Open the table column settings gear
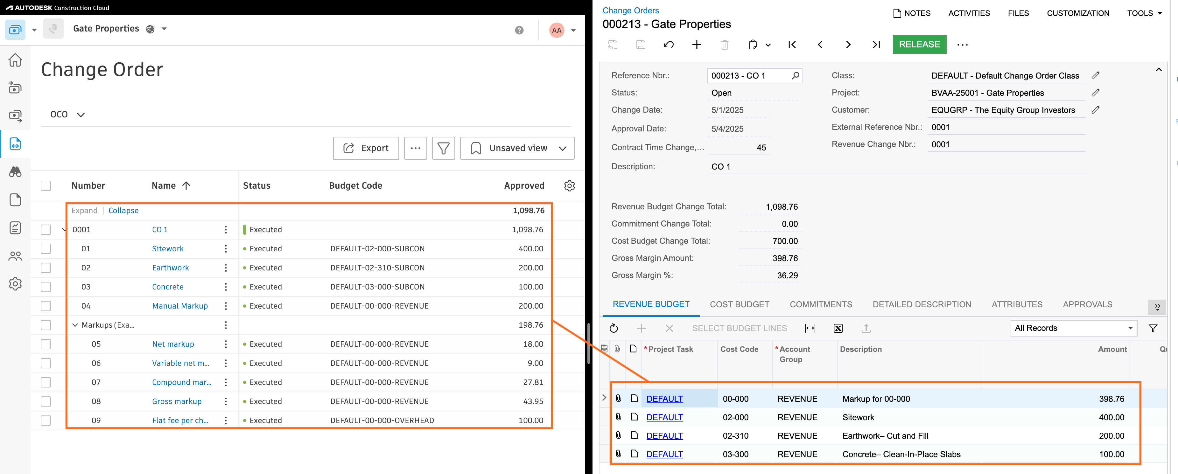 [x=569, y=185]
